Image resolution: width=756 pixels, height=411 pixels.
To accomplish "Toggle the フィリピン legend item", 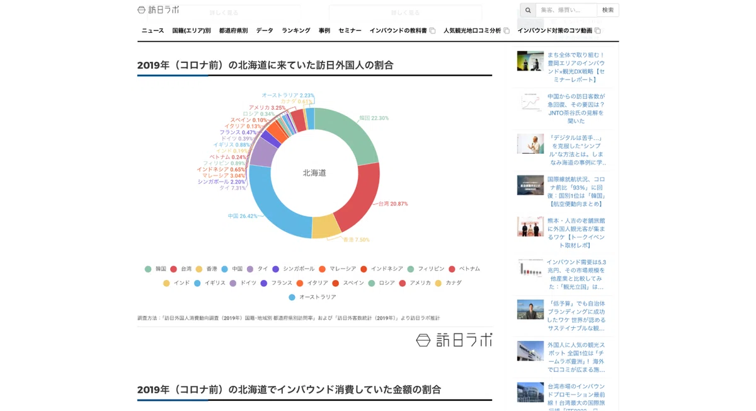I will click(x=426, y=269).
